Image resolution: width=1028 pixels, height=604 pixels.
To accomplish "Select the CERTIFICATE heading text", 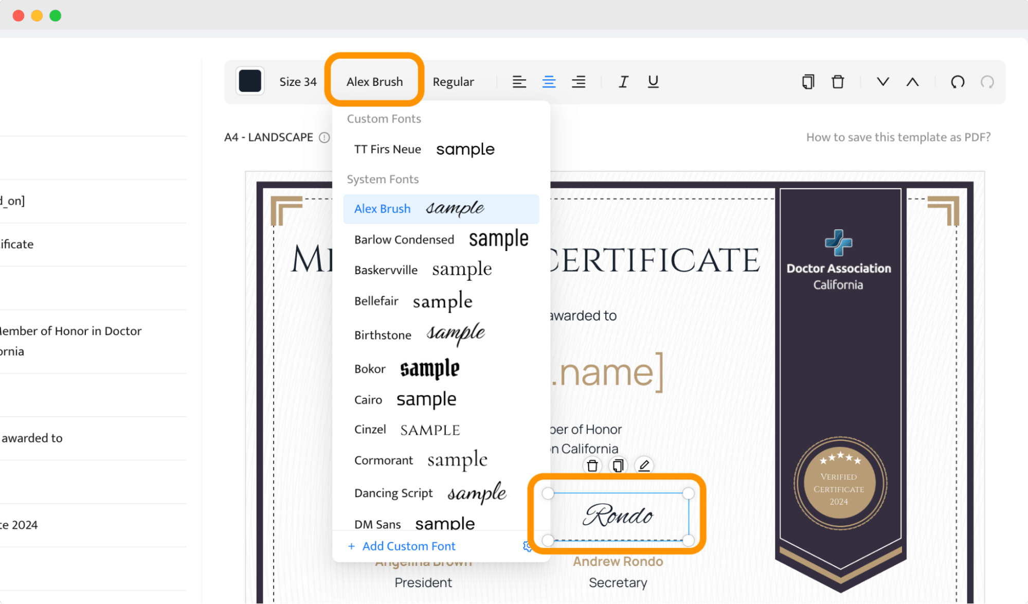I will point(656,260).
